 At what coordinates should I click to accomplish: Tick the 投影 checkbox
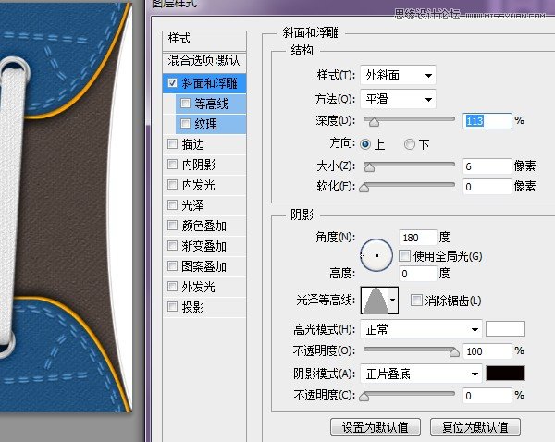[172, 306]
